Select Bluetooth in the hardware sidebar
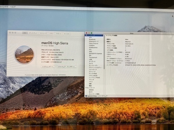This screenshot has width=174, height=130. [x=92, y=39]
